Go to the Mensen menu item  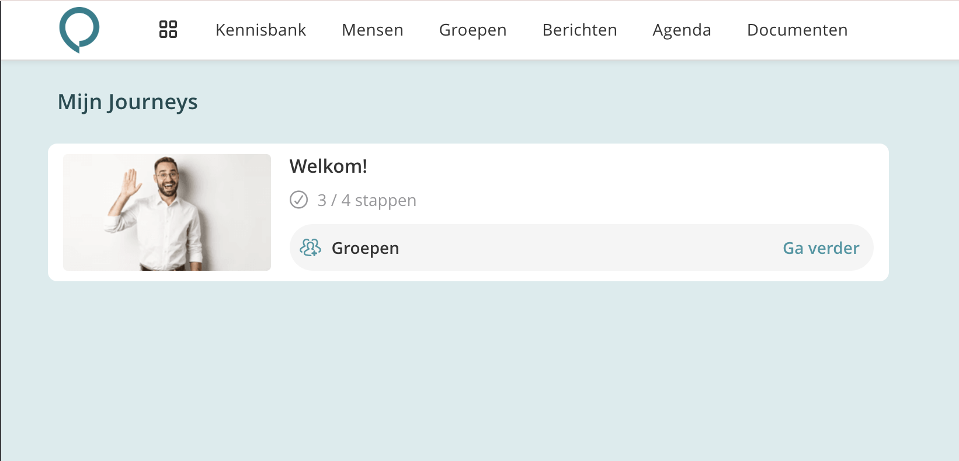(373, 30)
